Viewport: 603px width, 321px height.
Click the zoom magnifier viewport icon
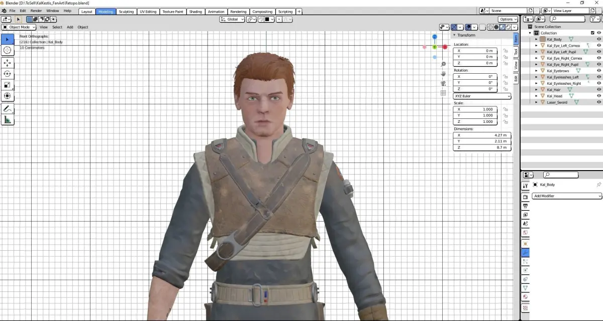(x=443, y=64)
